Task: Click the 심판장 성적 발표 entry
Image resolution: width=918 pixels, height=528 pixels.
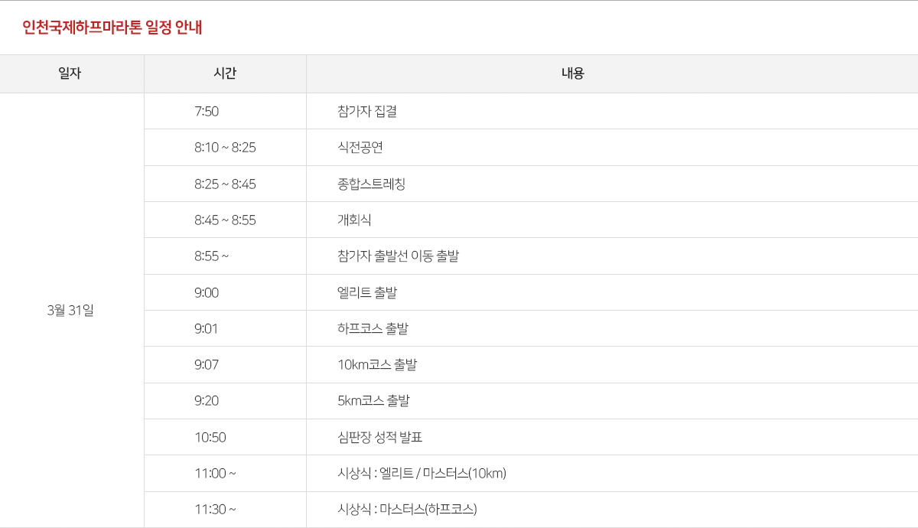Action: [x=379, y=437]
